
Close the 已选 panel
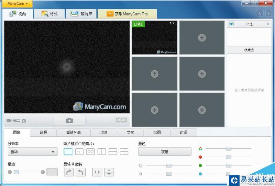tap(268, 24)
